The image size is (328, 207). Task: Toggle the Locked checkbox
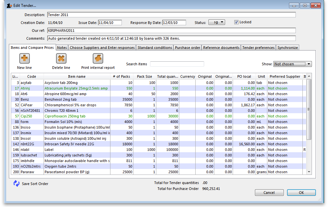[x=236, y=22]
